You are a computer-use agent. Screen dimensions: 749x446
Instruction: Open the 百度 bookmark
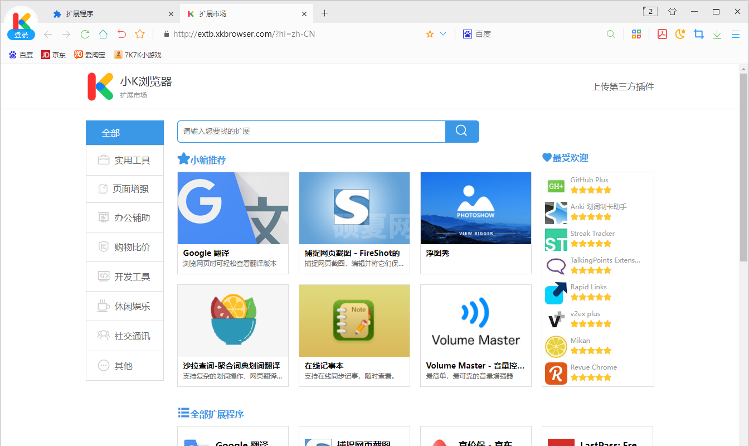[21, 55]
